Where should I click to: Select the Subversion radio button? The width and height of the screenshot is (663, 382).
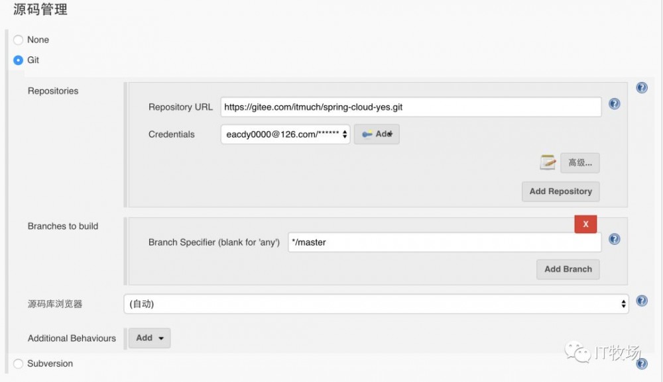[19, 363]
